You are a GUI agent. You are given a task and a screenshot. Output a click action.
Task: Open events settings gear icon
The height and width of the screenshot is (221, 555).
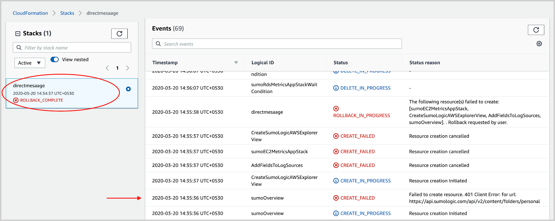click(539, 44)
